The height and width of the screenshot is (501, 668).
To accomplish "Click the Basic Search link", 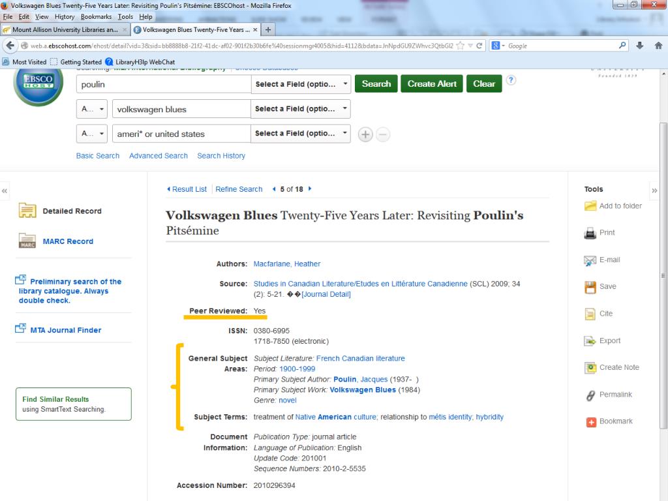I will click(98, 156).
